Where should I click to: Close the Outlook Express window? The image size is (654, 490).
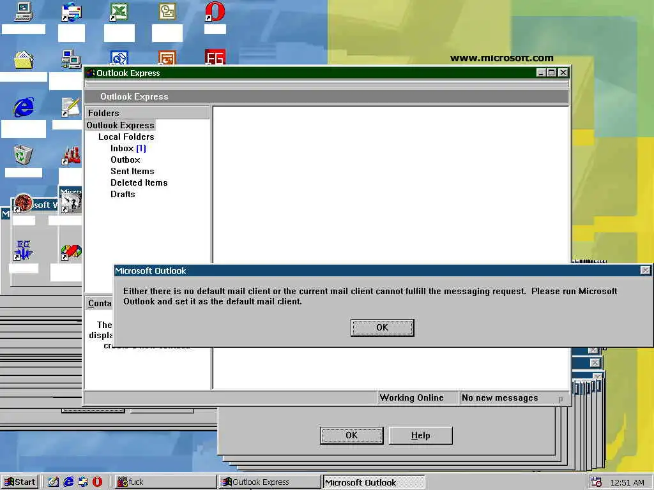pyautogui.click(x=563, y=73)
